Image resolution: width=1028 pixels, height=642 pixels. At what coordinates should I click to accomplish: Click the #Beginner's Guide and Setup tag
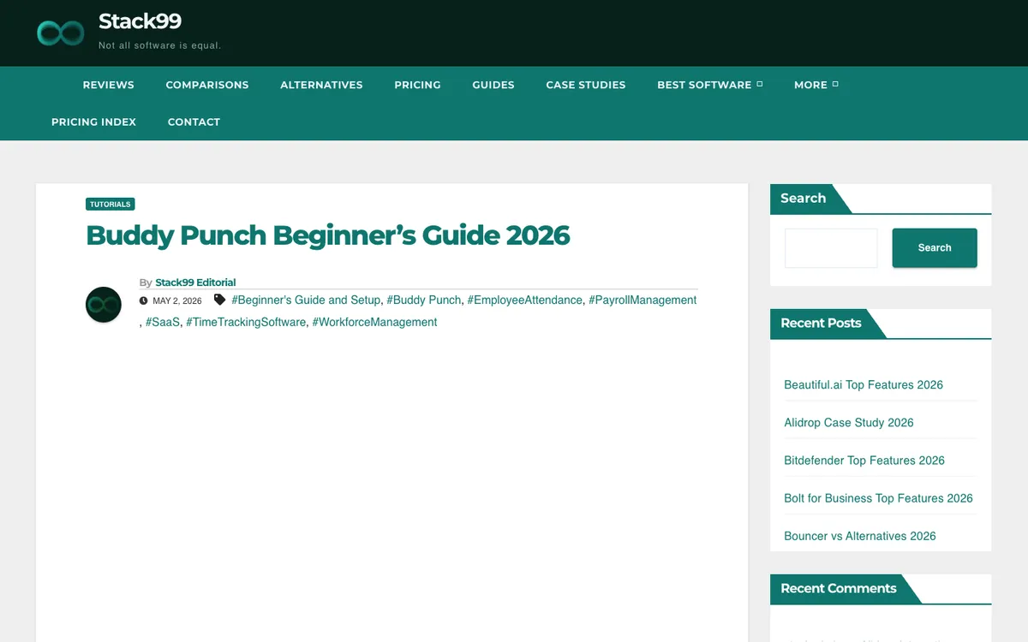[306, 300]
